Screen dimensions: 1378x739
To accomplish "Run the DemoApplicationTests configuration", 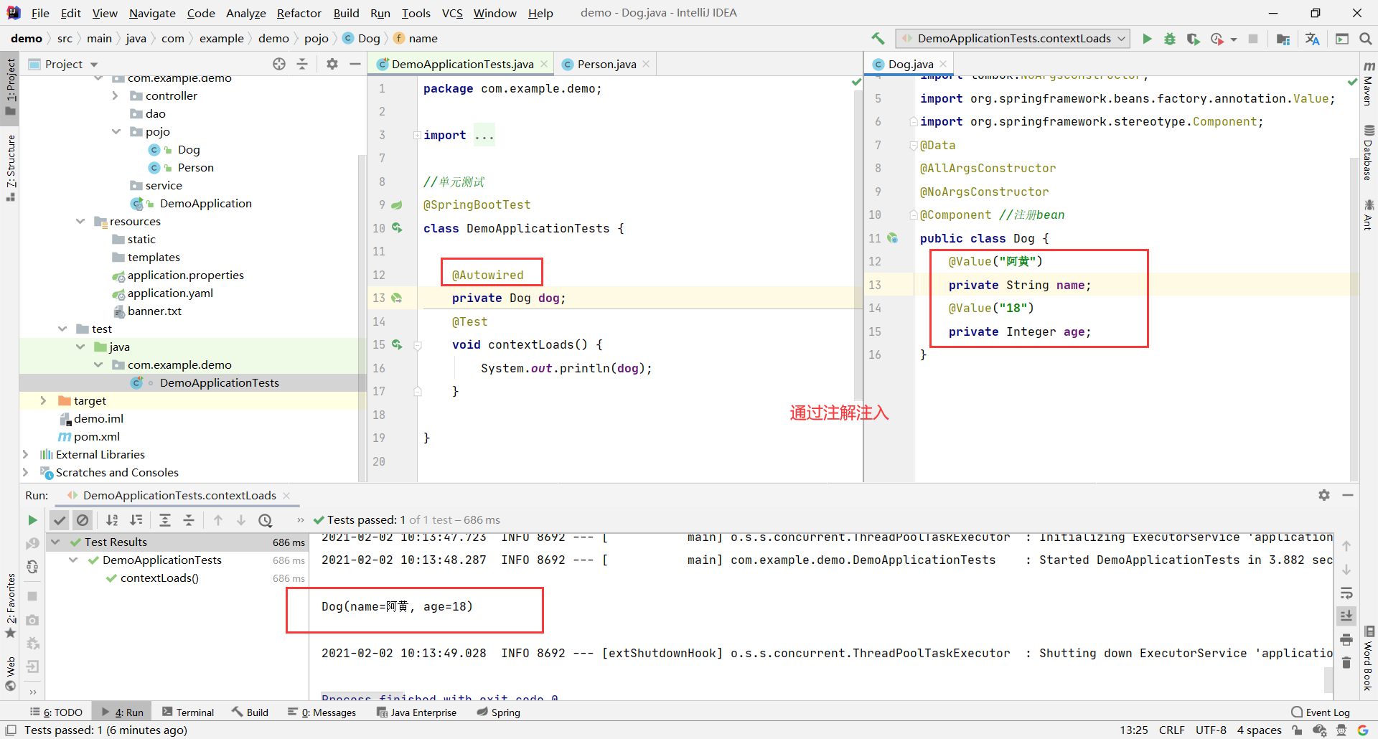I will [1146, 39].
